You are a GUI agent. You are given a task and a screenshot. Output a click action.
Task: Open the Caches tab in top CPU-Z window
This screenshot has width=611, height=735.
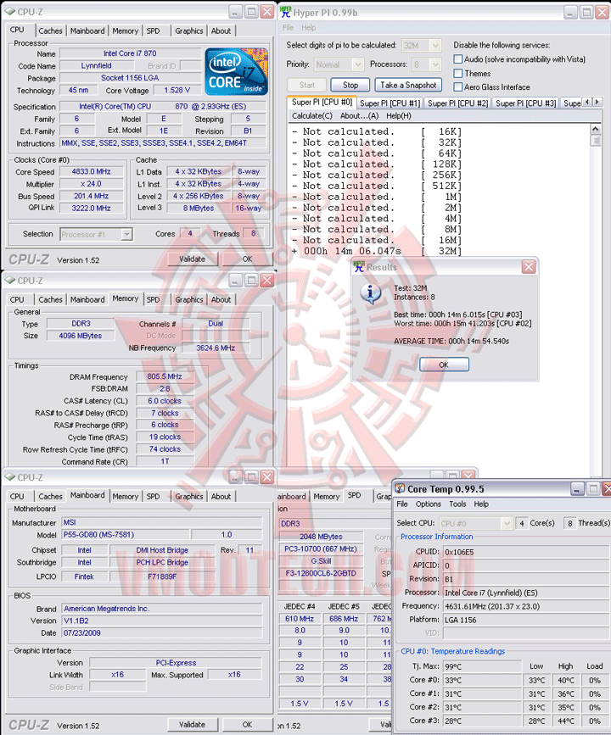50,31
